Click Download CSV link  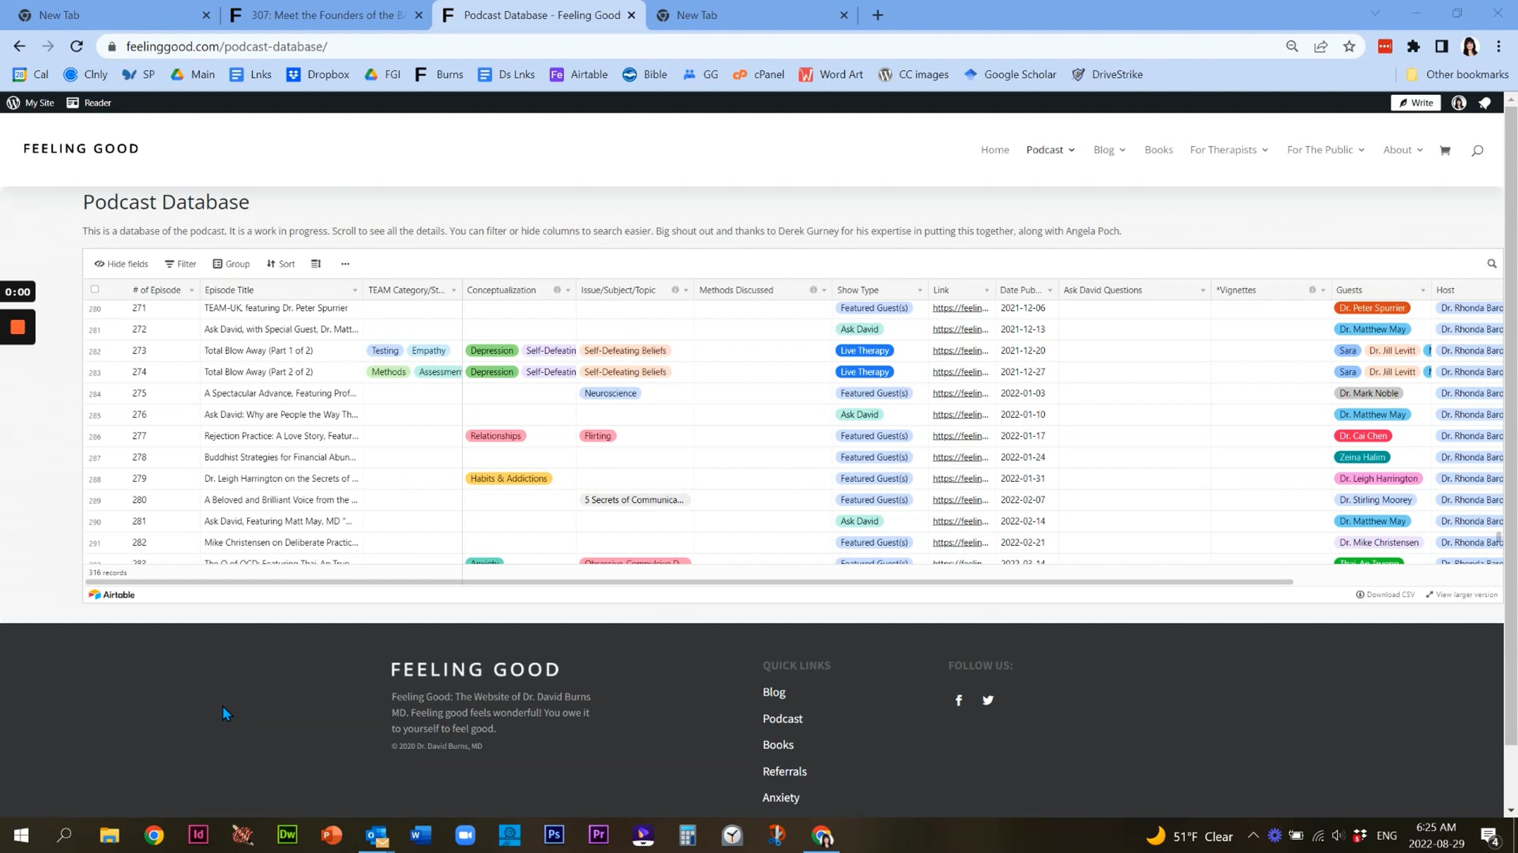click(x=1385, y=594)
